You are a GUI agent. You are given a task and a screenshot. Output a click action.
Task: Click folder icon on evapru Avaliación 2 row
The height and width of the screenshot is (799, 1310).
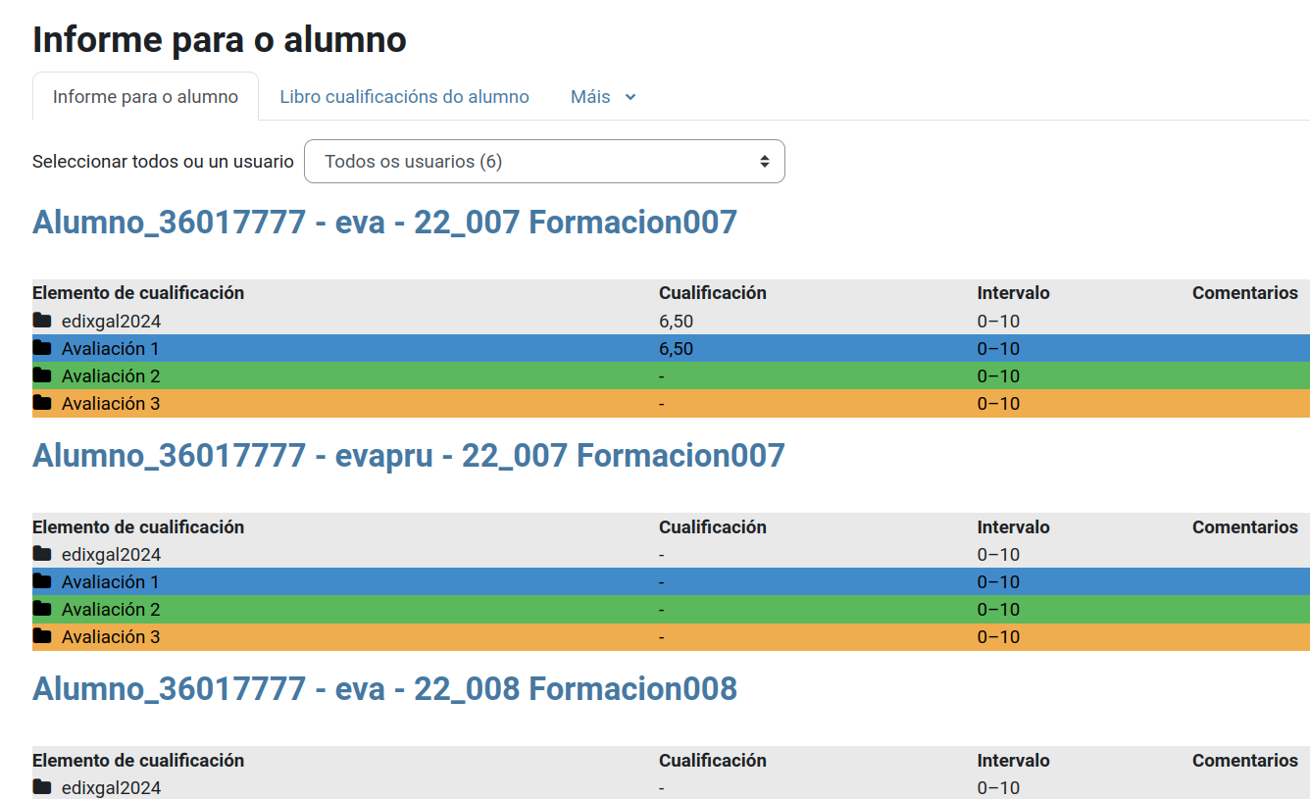pyautogui.click(x=42, y=609)
